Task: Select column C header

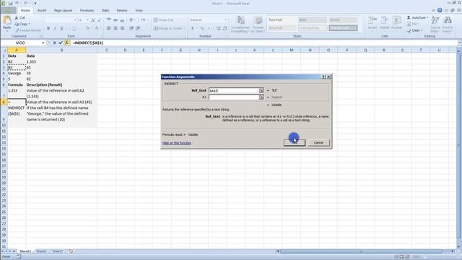Action: coord(107,50)
